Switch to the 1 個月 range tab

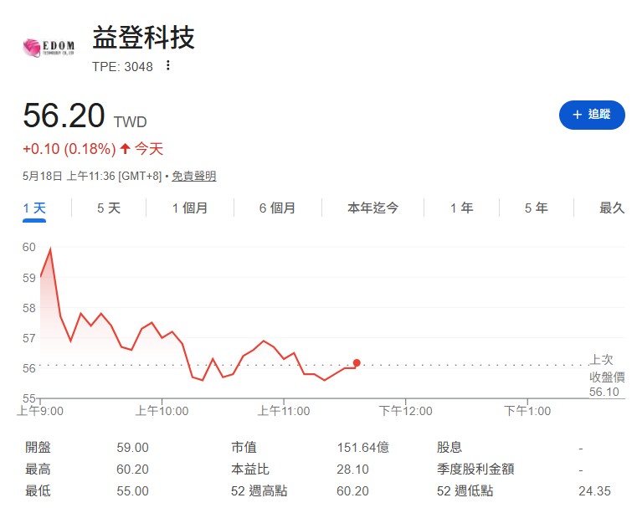click(190, 208)
